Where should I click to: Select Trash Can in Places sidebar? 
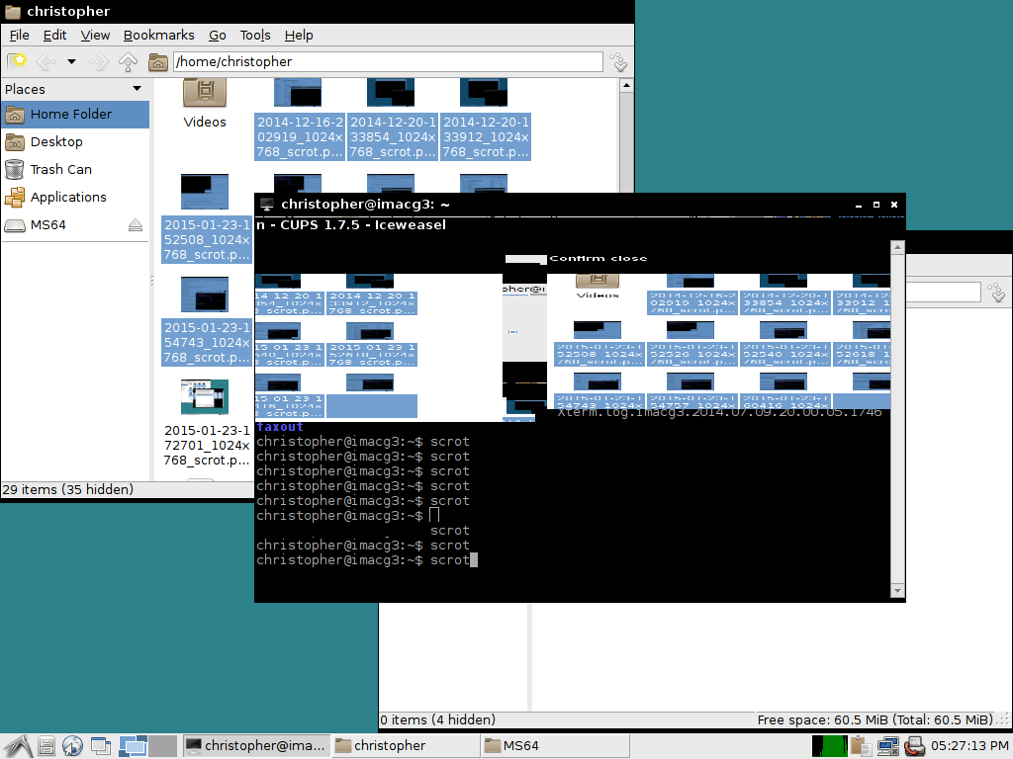[60, 169]
